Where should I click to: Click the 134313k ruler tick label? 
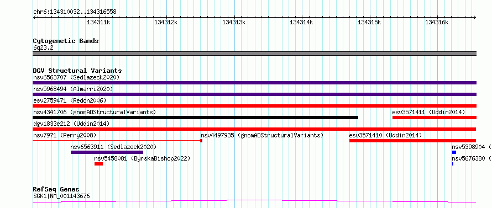click(234, 22)
